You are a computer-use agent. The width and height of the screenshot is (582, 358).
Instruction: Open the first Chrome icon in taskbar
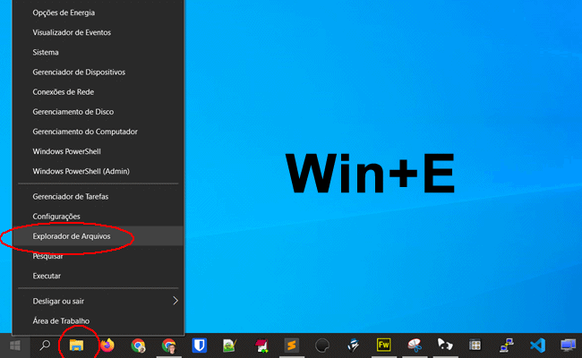click(x=138, y=345)
